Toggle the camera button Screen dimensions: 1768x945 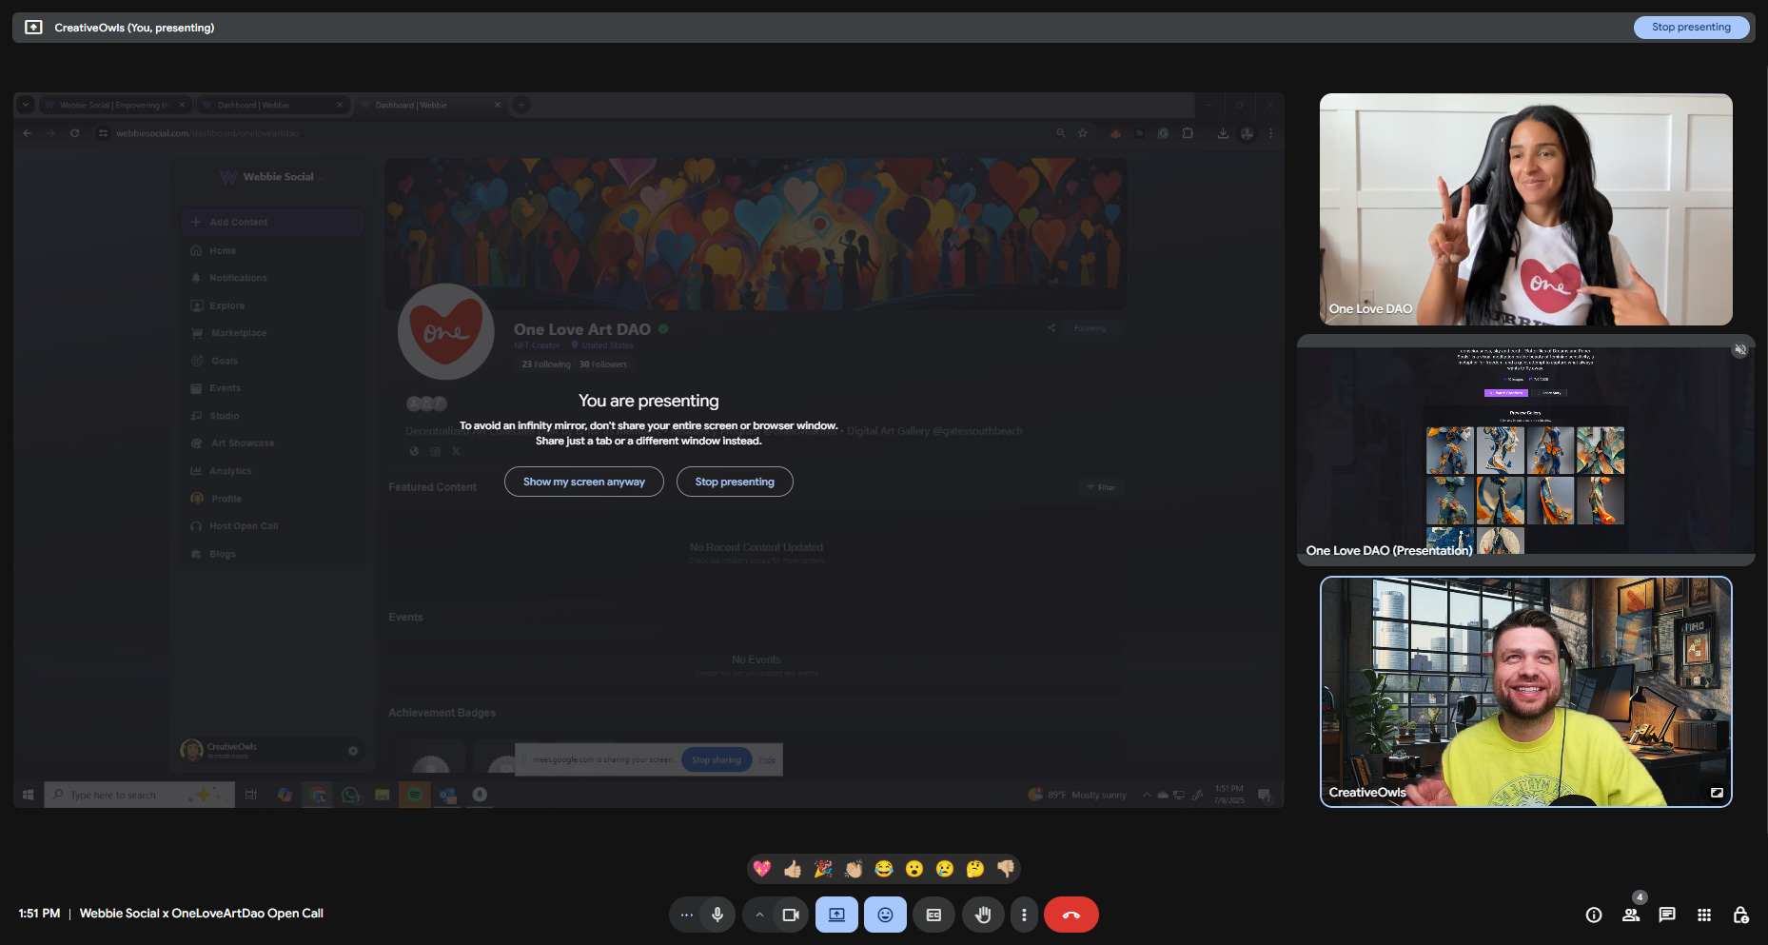(791, 915)
